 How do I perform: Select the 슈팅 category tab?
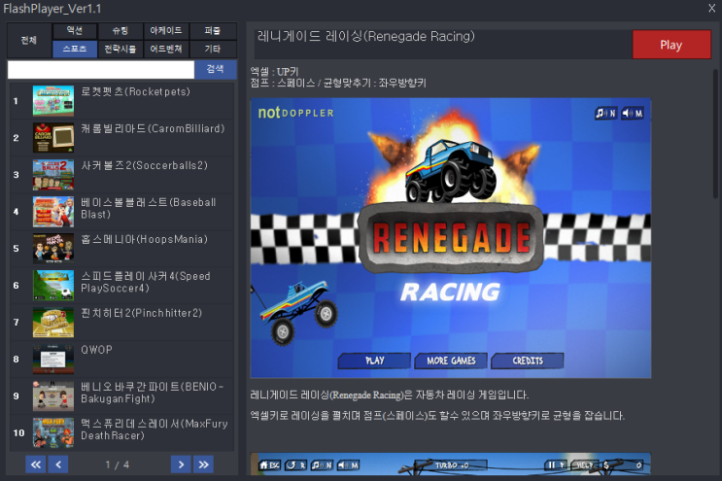point(120,31)
